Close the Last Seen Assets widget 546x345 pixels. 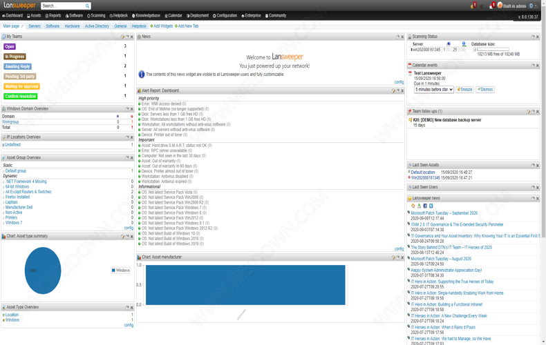tap(538, 166)
